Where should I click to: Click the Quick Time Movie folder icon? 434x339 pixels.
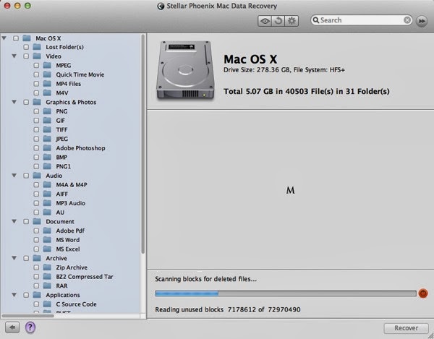point(47,74)
